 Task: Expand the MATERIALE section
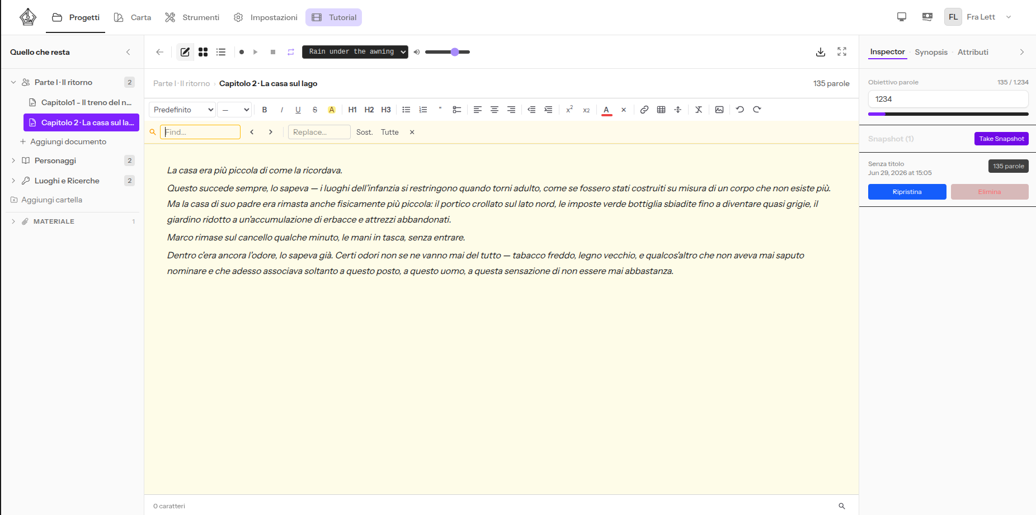(x=13, y=221)
